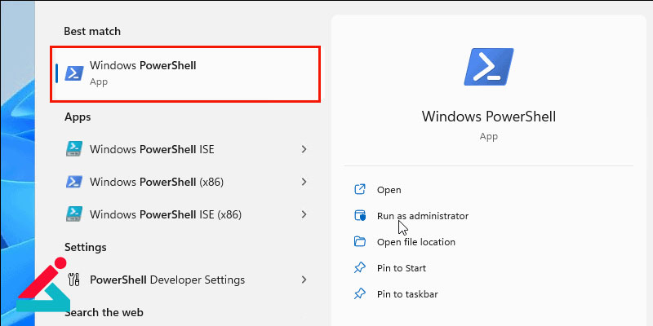Choose Run as administrator
653x326 pixels.
[423, 216]
